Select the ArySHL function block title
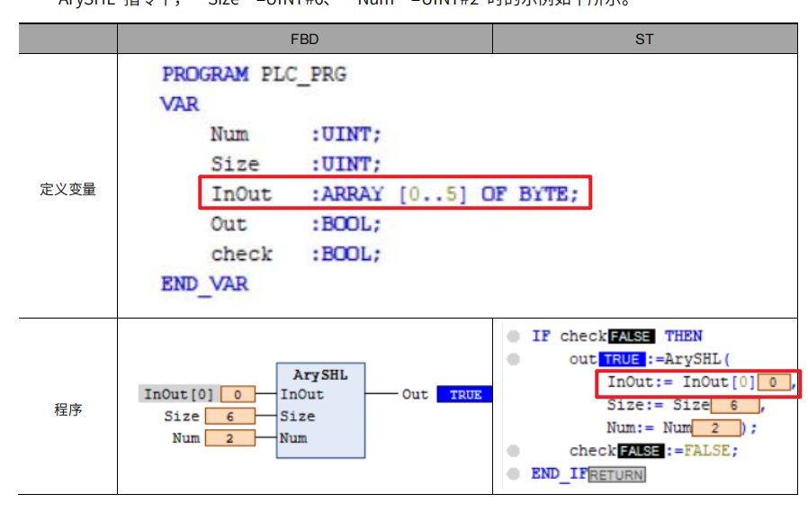808x521 pixels. pos(320,374)
